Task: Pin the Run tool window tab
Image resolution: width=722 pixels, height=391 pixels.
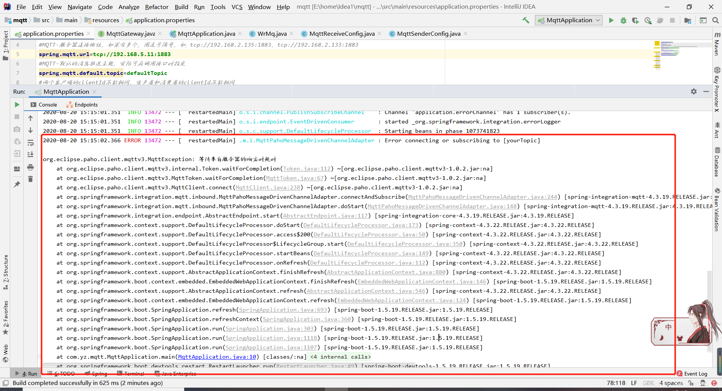Action: point(17,184)
